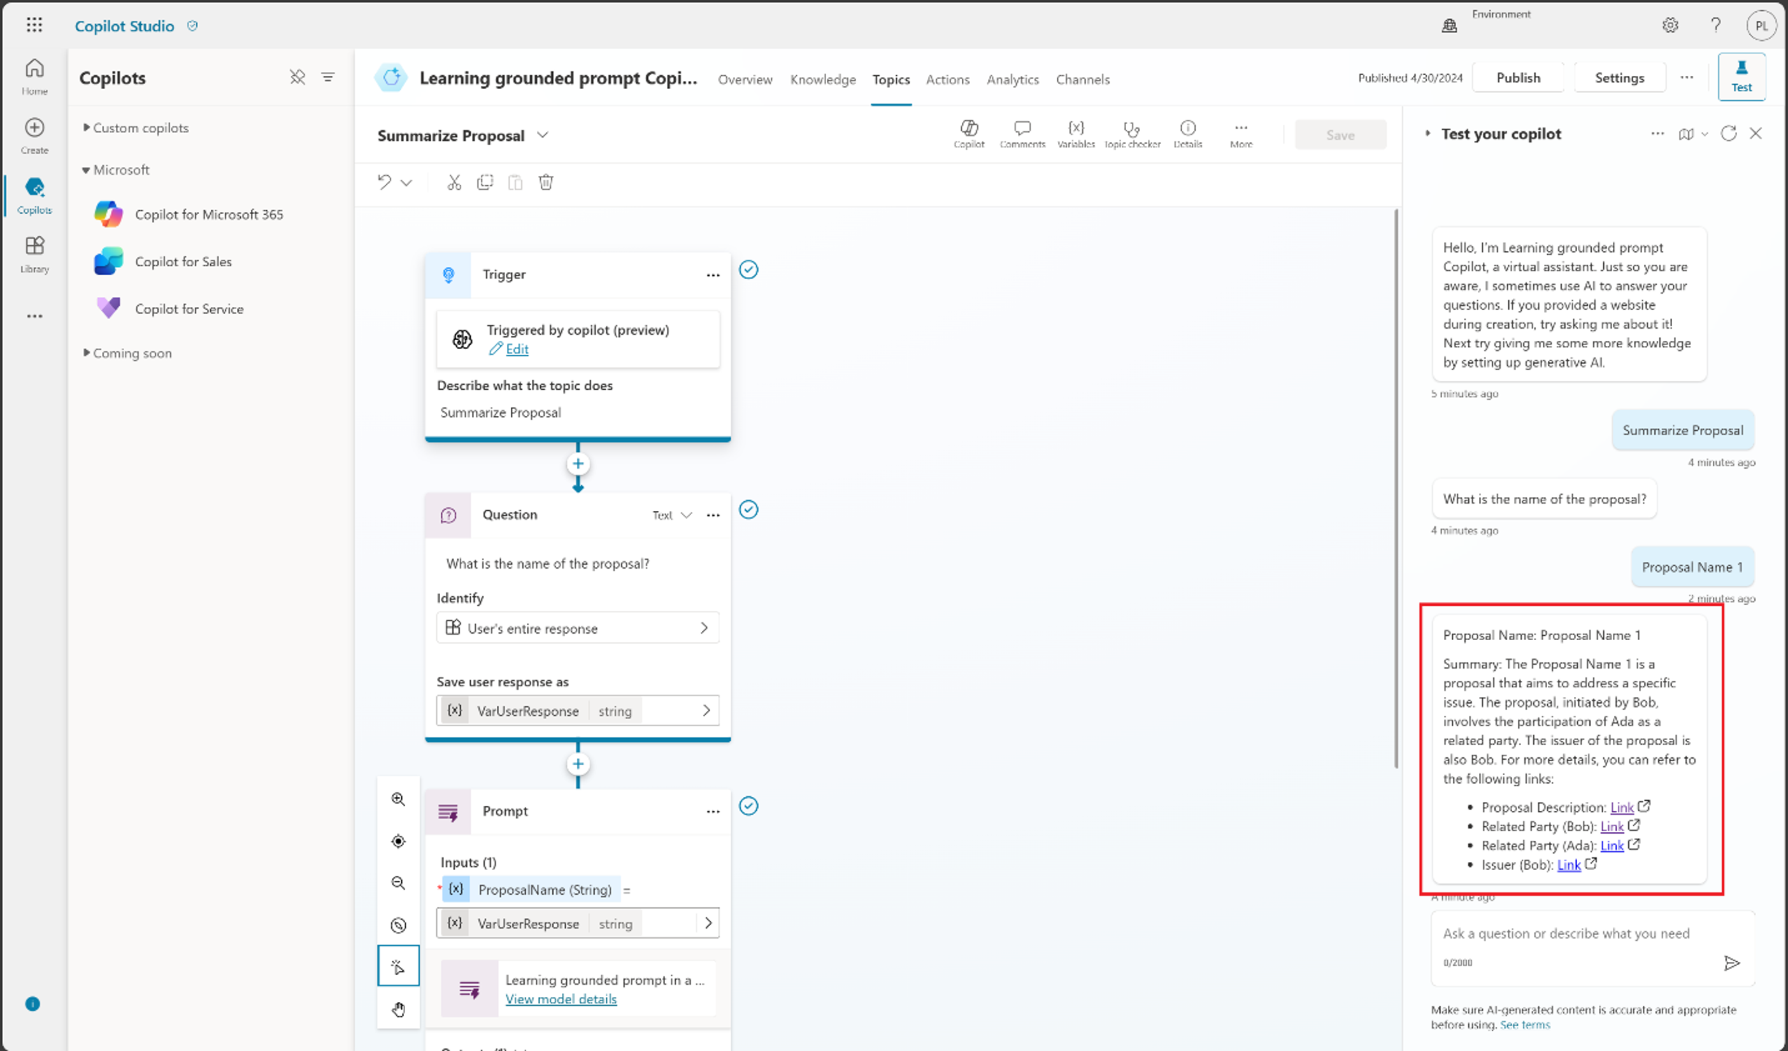Image resolution: width=1788 pixels, height=1051 pixels.
Task: Change Identify 'User's entire response' entity
Action: point(578,628)
